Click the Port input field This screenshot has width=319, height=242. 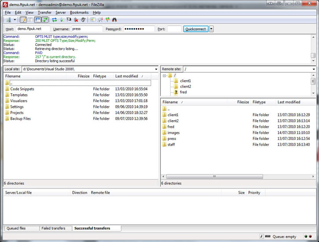pos(174,29)
